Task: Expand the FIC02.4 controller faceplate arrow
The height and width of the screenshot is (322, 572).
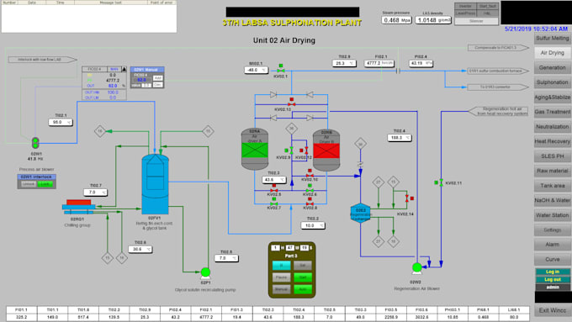Action: click(124, 69)
